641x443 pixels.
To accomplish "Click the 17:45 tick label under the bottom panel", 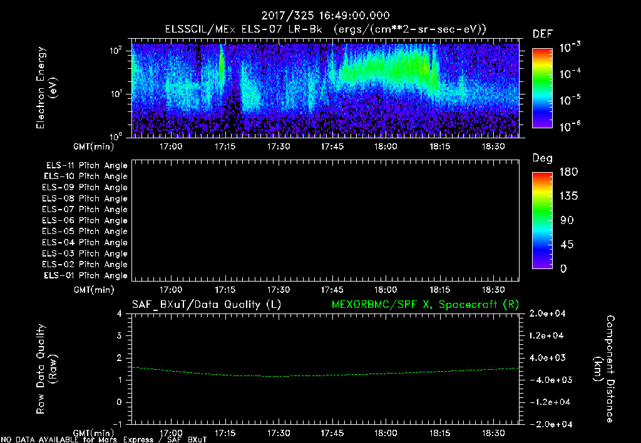I will [x=332, y=433].
